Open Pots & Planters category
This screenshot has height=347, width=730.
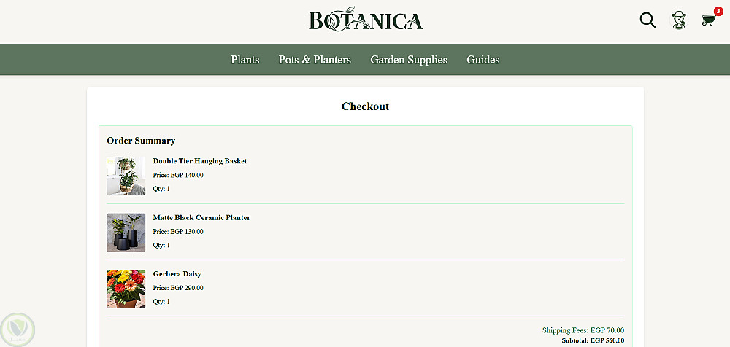click(315, 60)
